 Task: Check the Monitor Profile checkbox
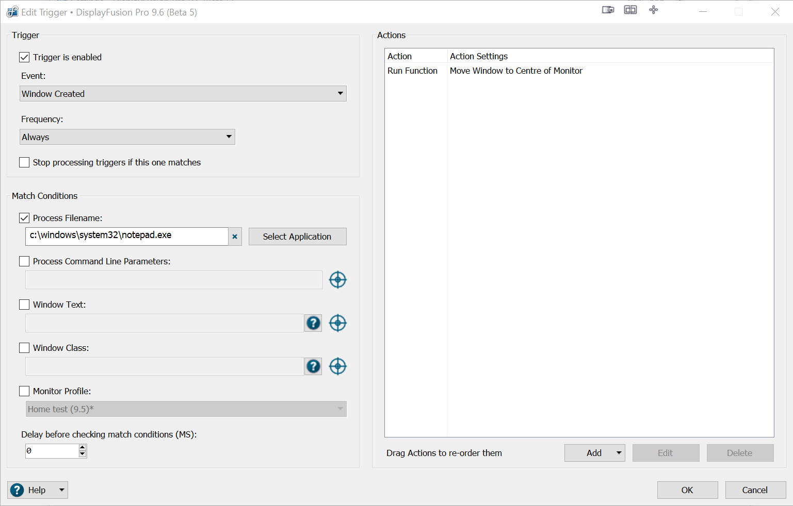click(x=24, y=391)
